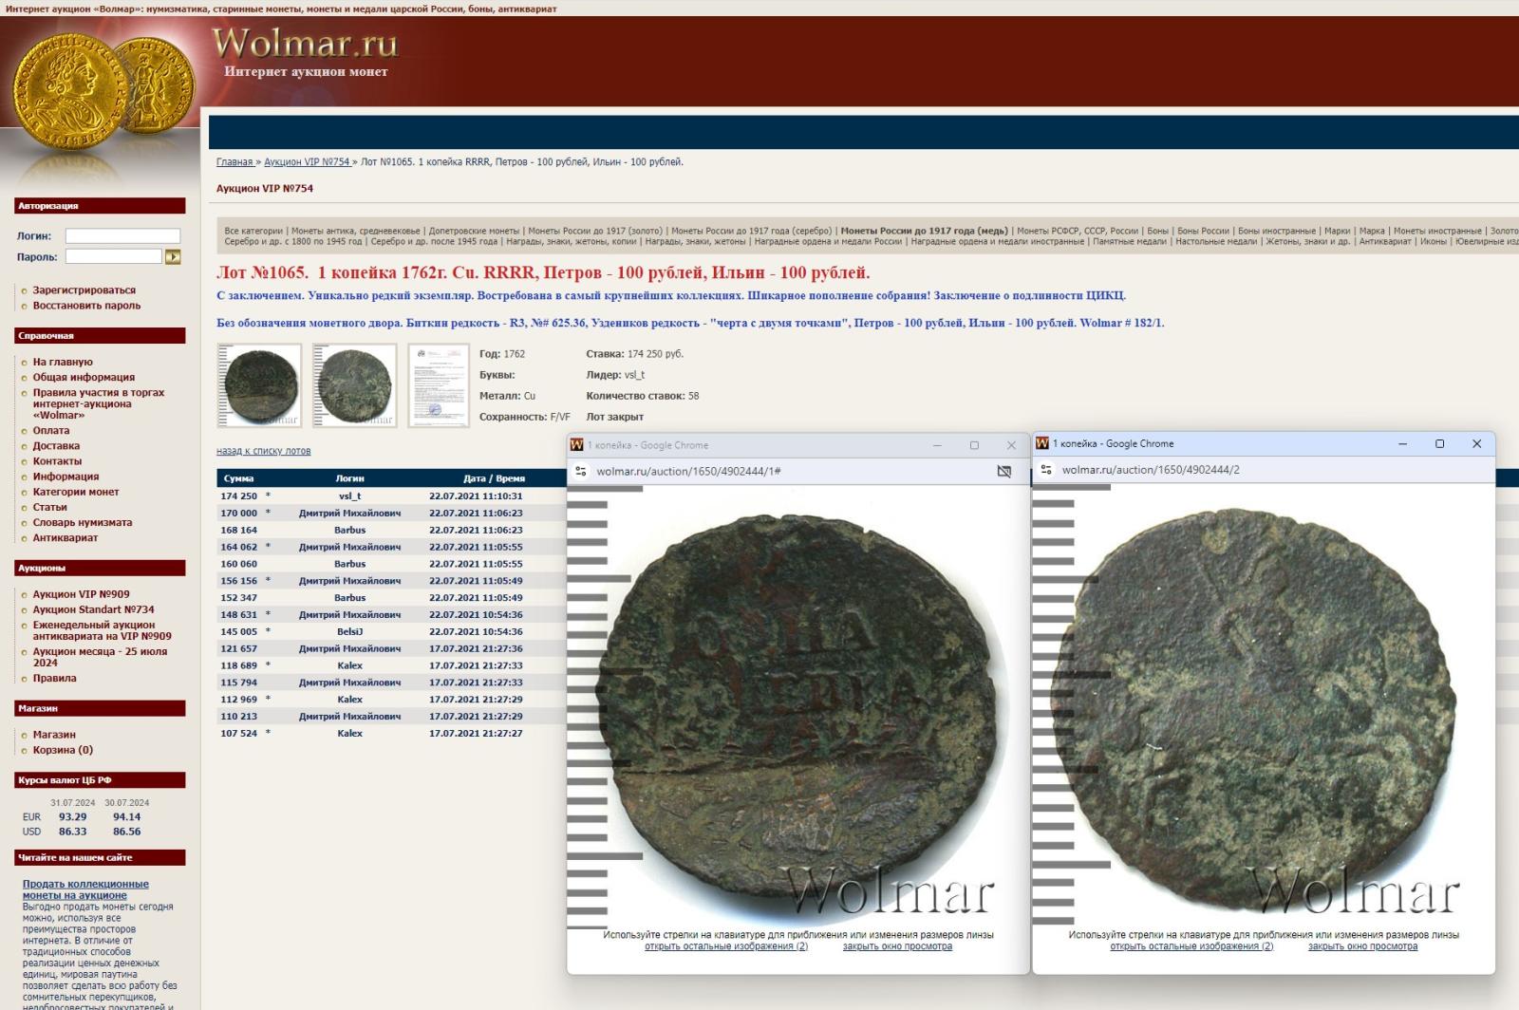Click login vsl_t in bids table
The height and width of the screenshot is (1010, 1519).
(349, 496)
